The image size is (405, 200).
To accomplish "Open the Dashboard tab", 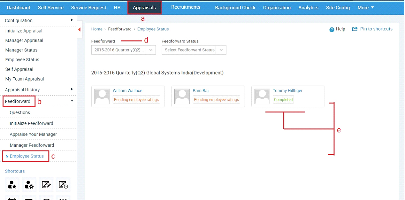I will coord(18,7).
